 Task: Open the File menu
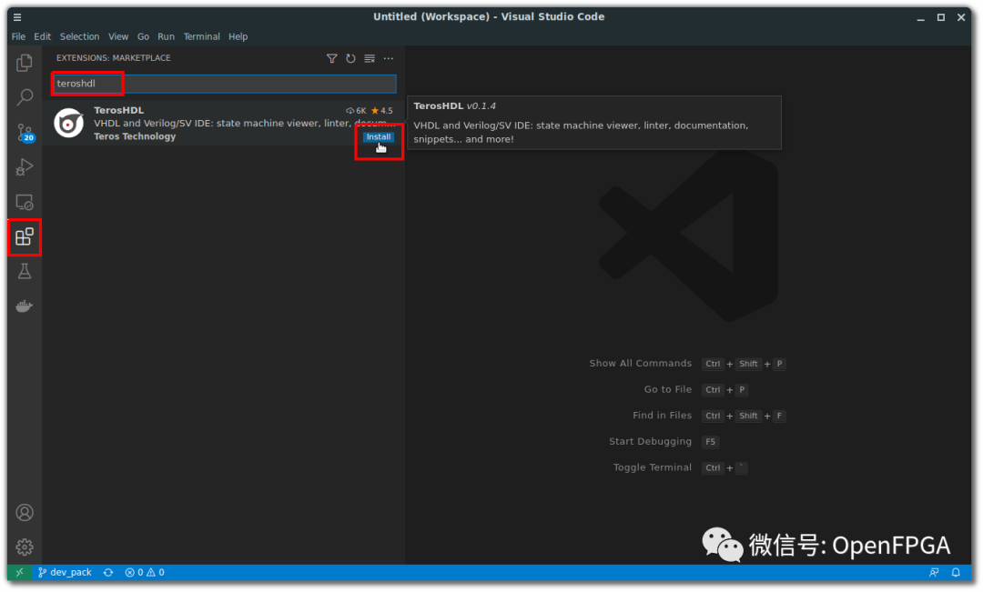click(18, 37)
